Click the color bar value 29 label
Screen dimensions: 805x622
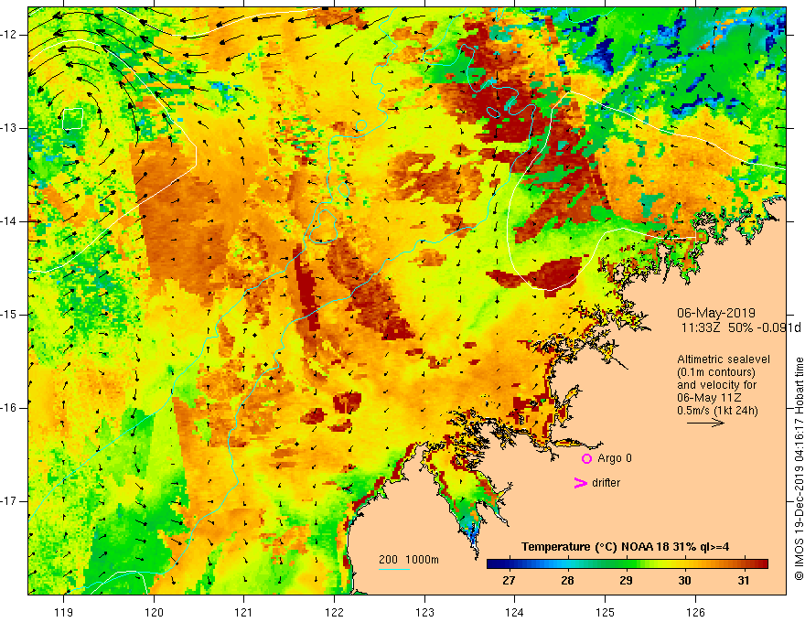[x=626, y=581]
